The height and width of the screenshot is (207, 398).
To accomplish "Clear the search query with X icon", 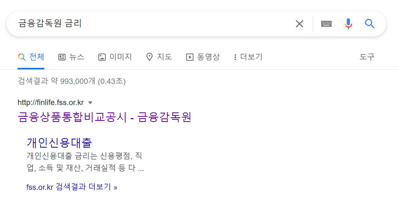I will (x=299, y=24).
